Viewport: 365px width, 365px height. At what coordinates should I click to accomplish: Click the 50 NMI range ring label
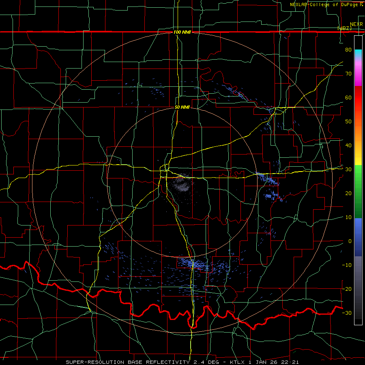tap(182, 107)
